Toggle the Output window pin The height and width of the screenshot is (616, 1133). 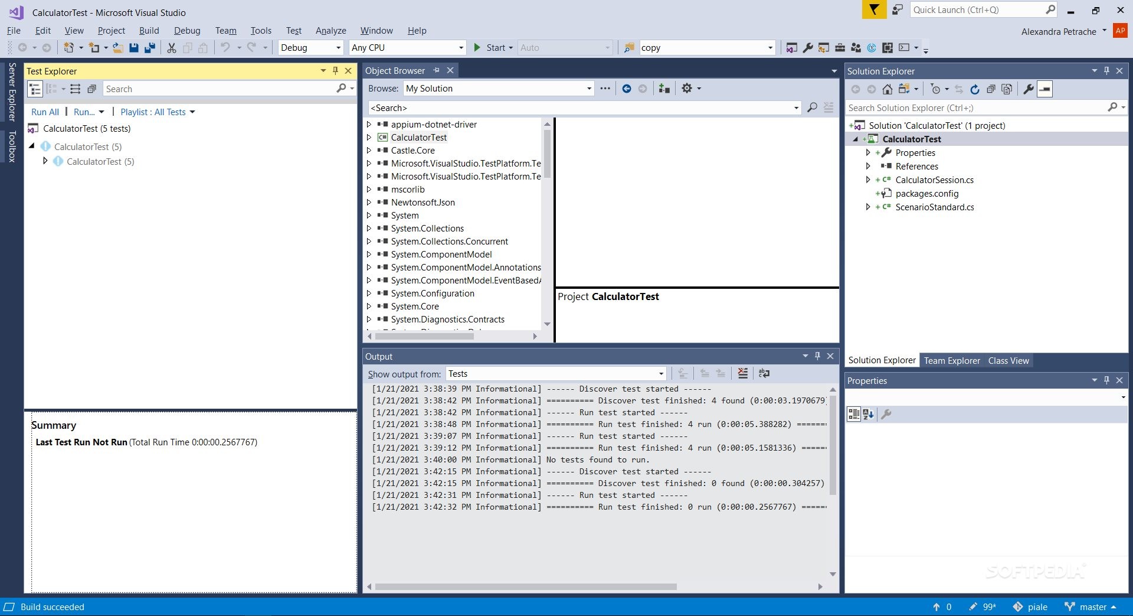(817, 356)
